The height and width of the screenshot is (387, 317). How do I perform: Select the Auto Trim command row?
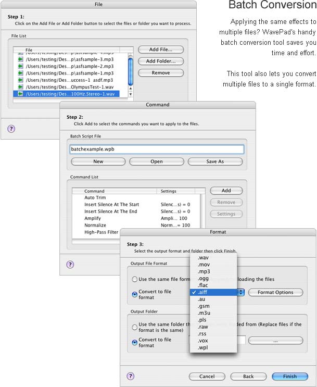(x=136, y=197)
